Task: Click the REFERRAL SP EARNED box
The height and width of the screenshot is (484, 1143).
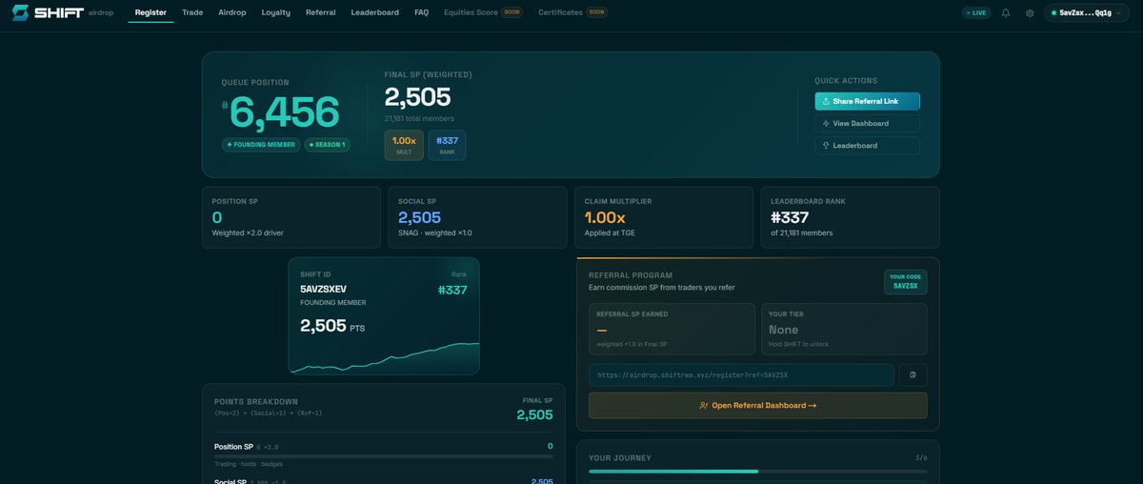Action: (672, 329)
